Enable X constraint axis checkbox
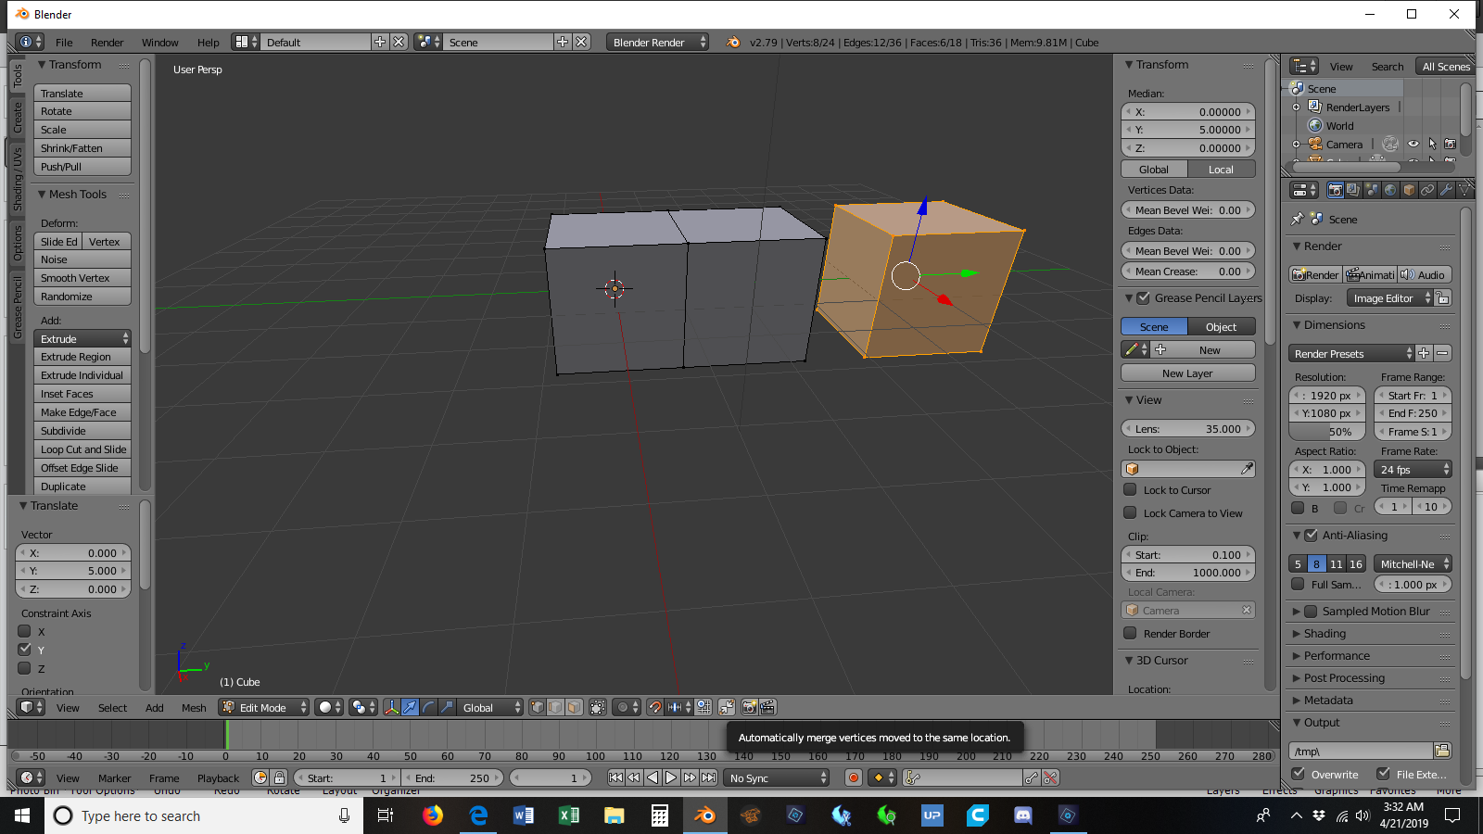 point(25,631)
